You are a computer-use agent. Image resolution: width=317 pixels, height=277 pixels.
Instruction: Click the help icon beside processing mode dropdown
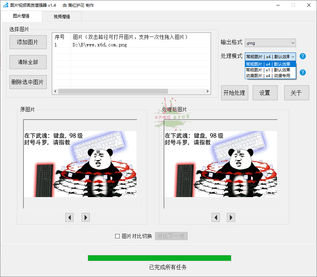[303, 56]
